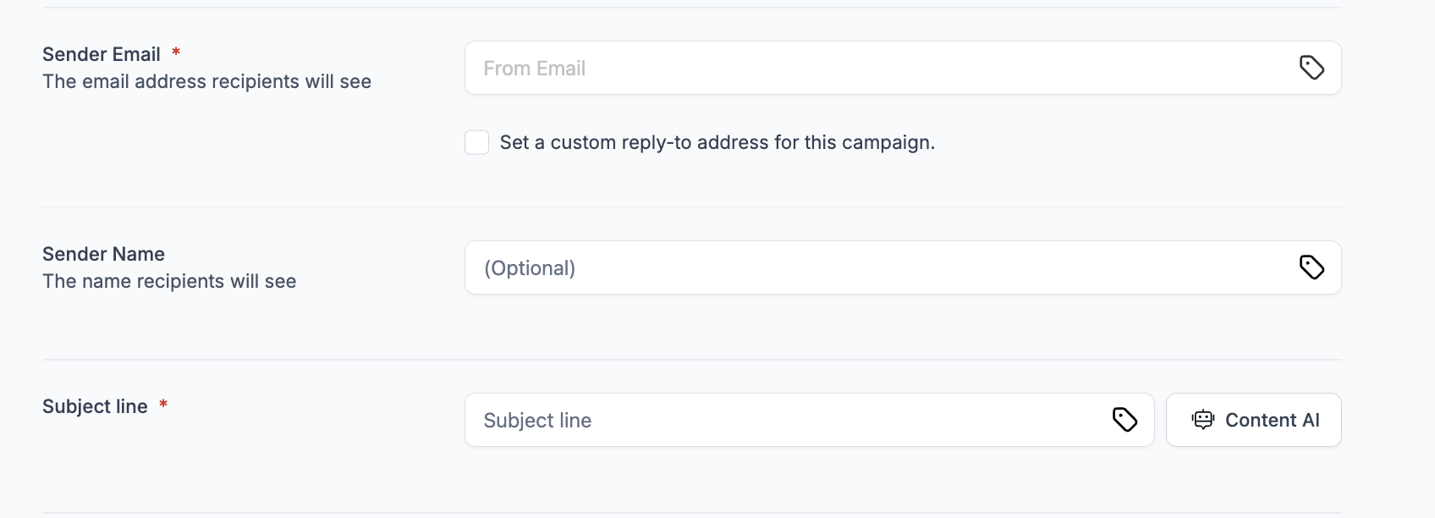Click the tag icon inside Subject line field

click(x=1124, y=420)
